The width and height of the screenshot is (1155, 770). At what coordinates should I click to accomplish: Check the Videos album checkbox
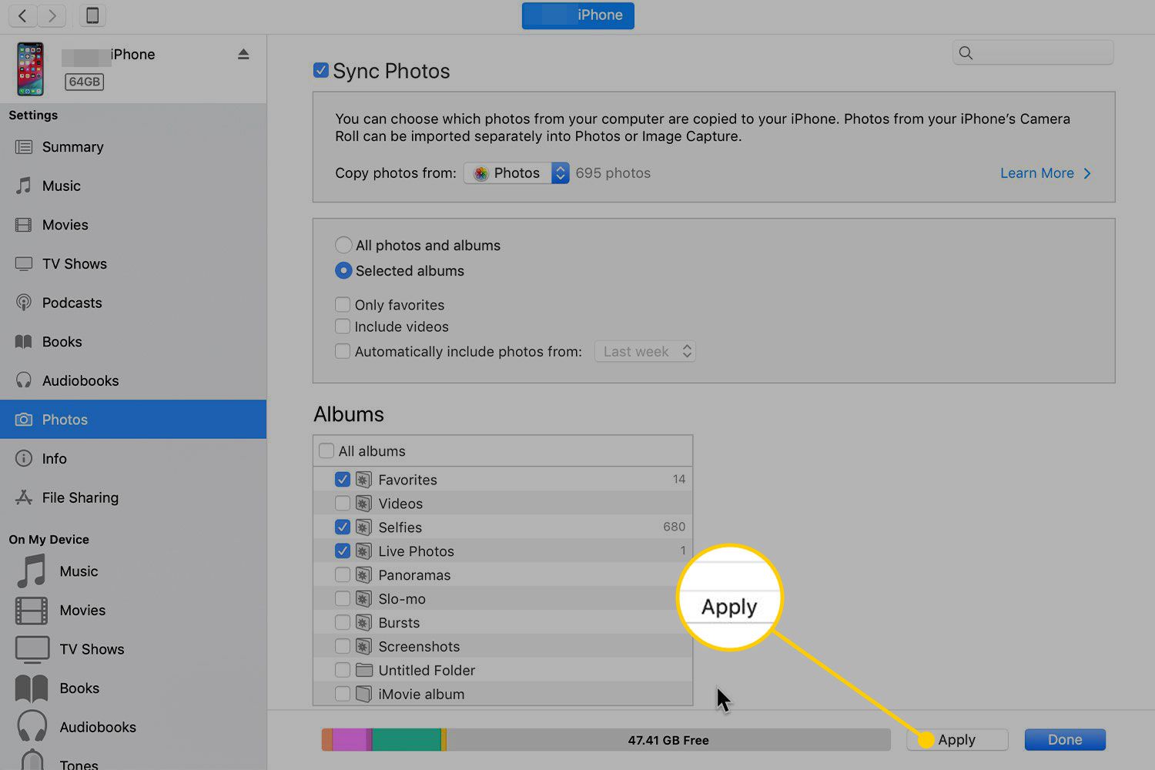[343, 503]
